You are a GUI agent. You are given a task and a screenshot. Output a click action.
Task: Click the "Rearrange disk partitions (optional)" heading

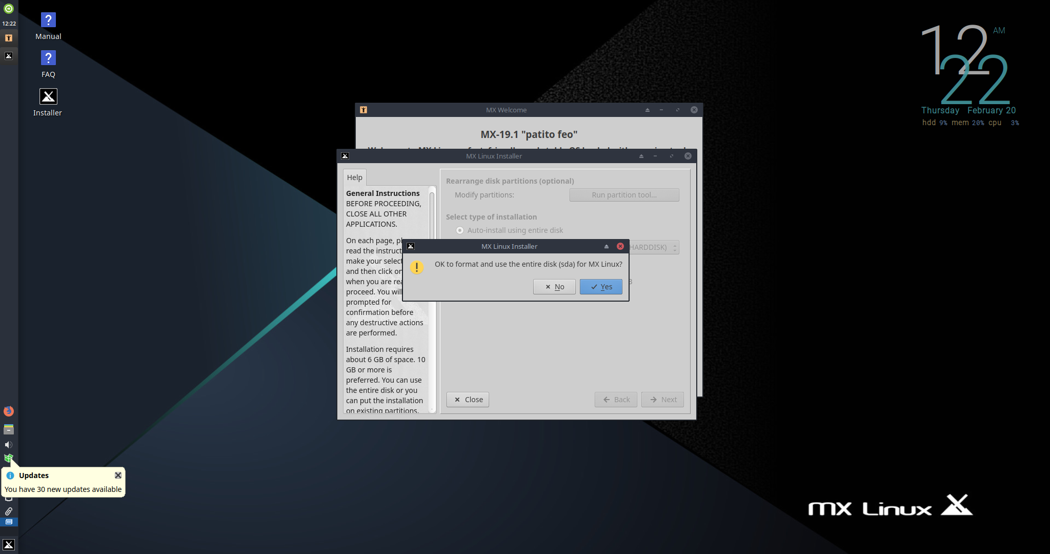510,181
